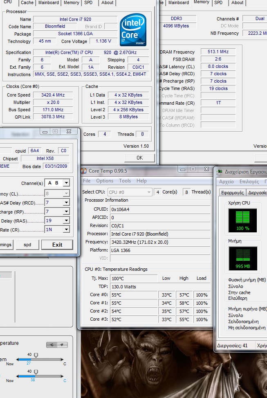Viewport: 267px width, 398px height.
Task: Close the memory timings tool window
Action: pos(69,131)
